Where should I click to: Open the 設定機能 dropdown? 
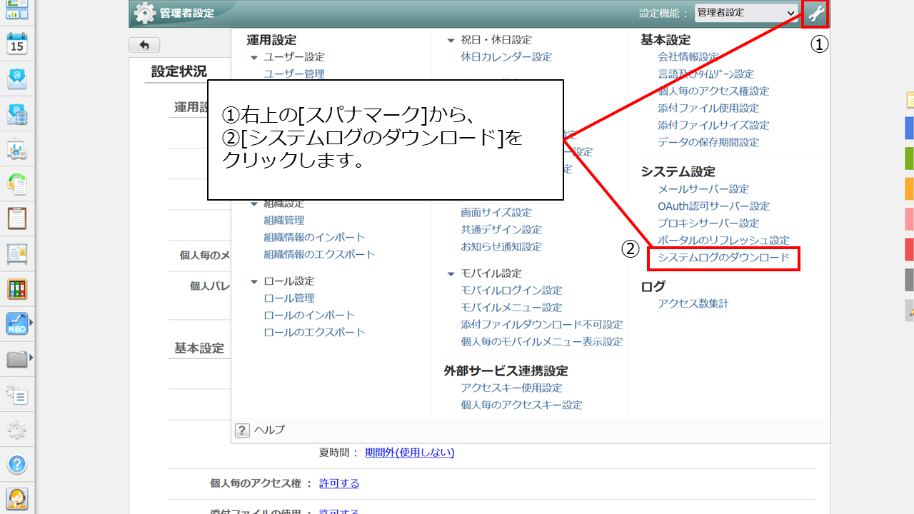746,13
